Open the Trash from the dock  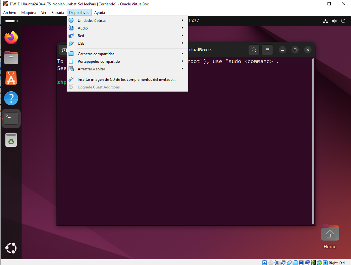11,140
